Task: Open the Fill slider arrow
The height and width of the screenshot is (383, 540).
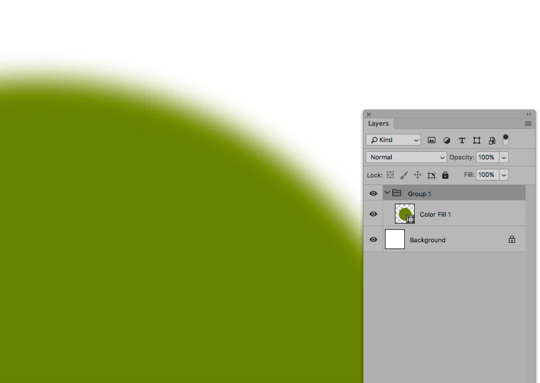Action: click(x=503, y=175)
